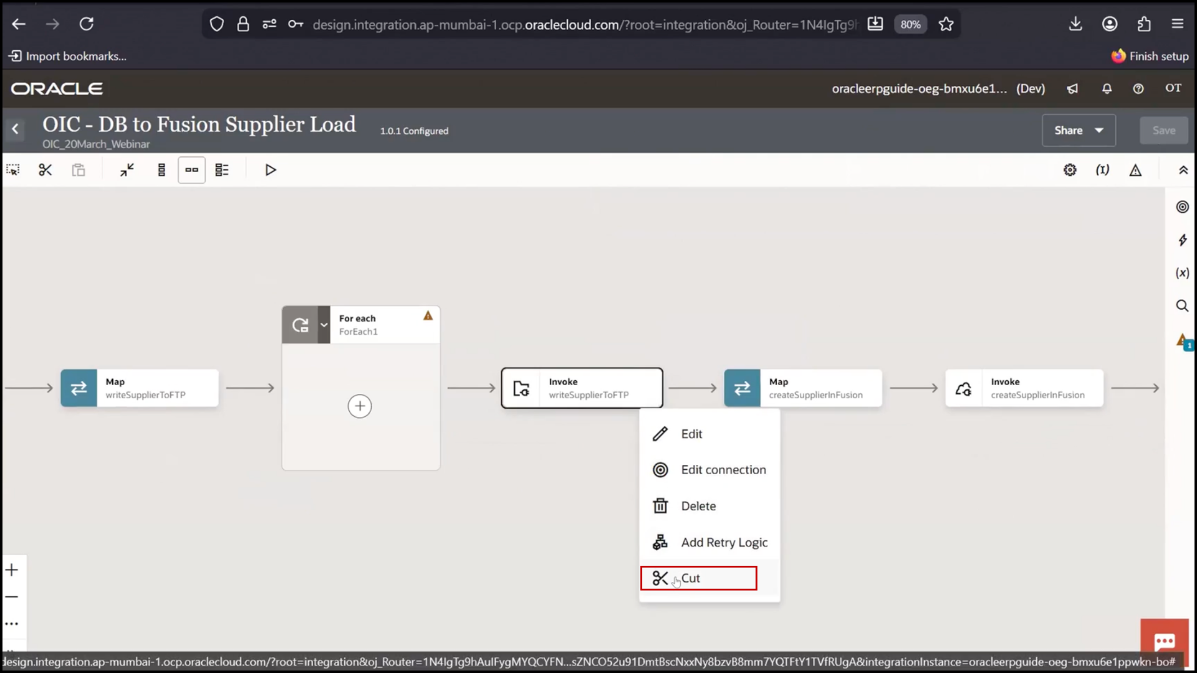The height and width of the screenshot is (673, 1197).
Task: Click the padlock site info icon
Action: tap(243, 24)
